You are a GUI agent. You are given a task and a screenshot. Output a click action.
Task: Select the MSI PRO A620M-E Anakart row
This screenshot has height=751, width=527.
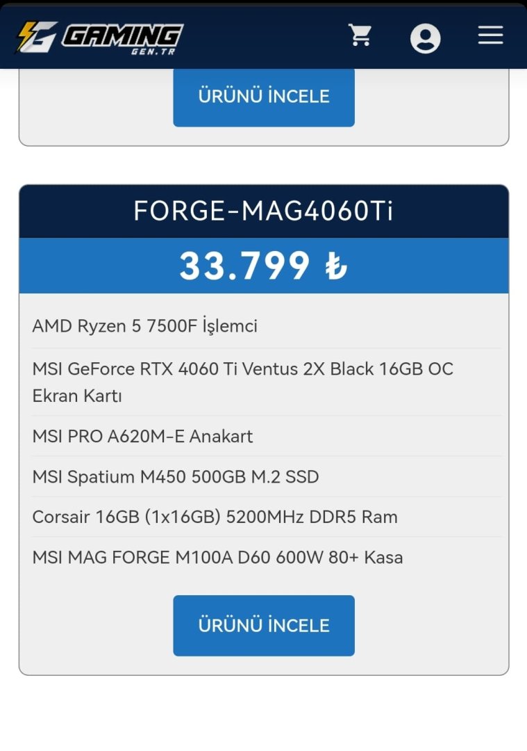coord(142,436)
